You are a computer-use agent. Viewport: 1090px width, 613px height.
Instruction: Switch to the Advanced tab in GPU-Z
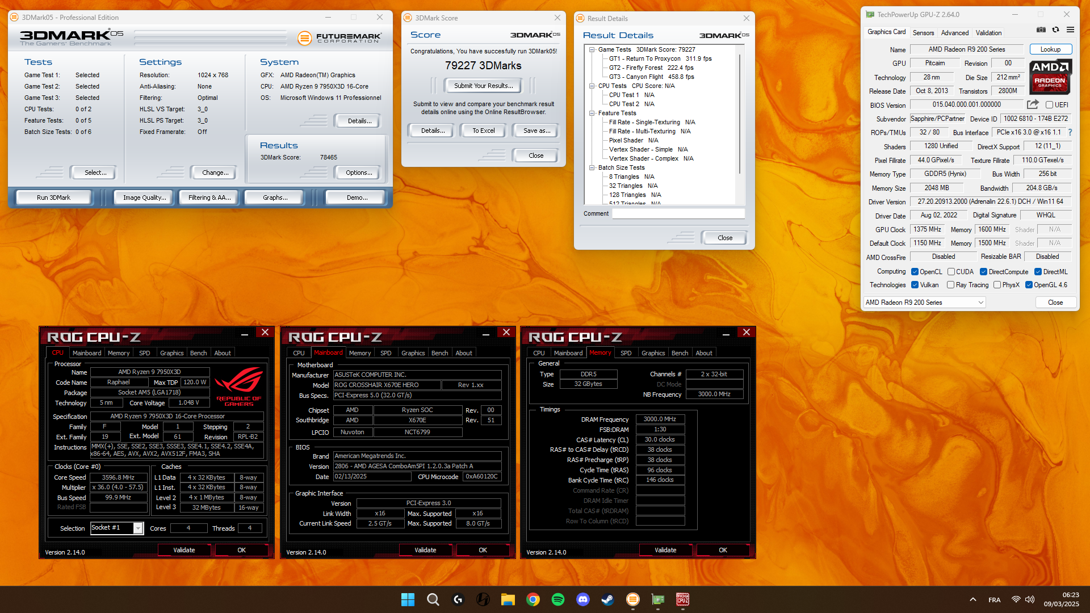pyautogui.click(x=955, y=33)
